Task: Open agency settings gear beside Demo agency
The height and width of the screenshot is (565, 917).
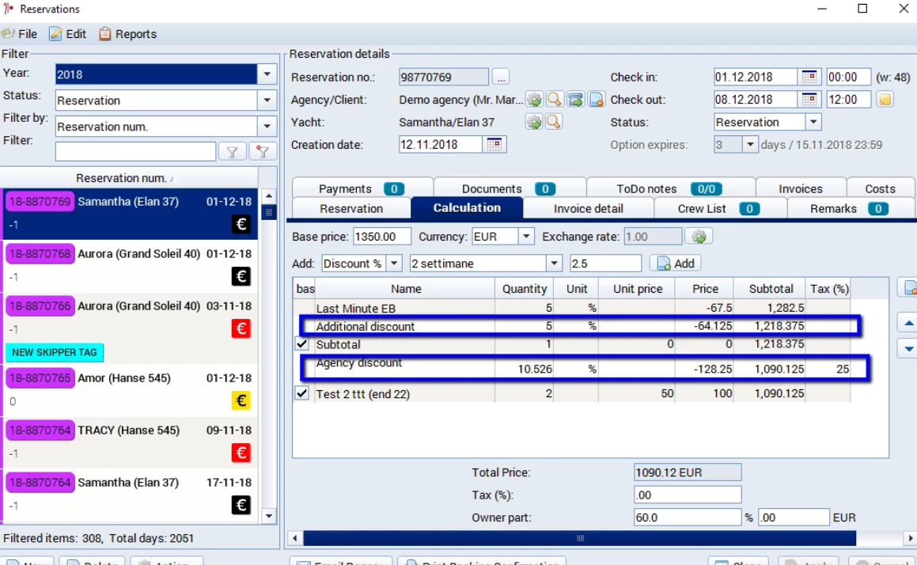Action: [534, 100]
